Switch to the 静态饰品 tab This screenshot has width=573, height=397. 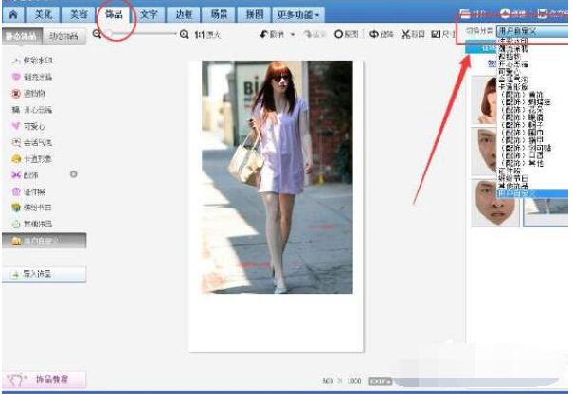pos(22,36)
